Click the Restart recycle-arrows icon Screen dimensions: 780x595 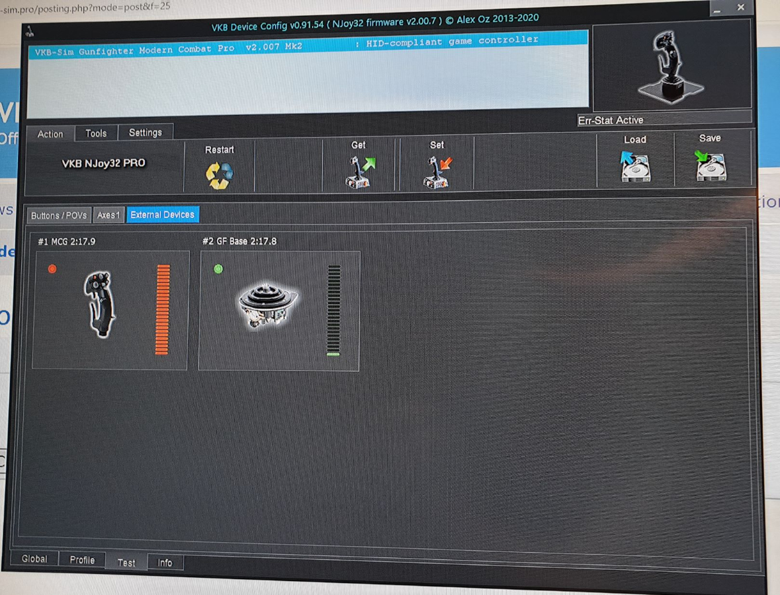(x=220, y=176)
